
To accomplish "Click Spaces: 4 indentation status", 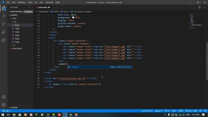I will click(x=158, y=111).
